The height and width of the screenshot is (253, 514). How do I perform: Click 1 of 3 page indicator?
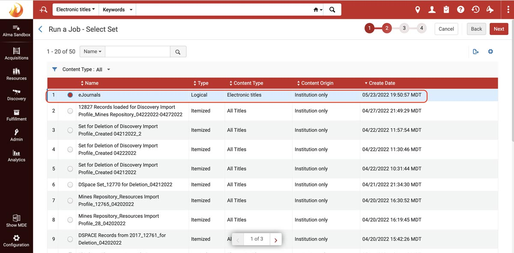coord(257,239)
